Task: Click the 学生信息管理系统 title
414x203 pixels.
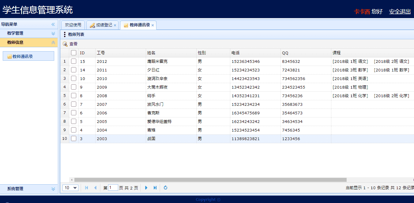Action: [x=38, y=10]
